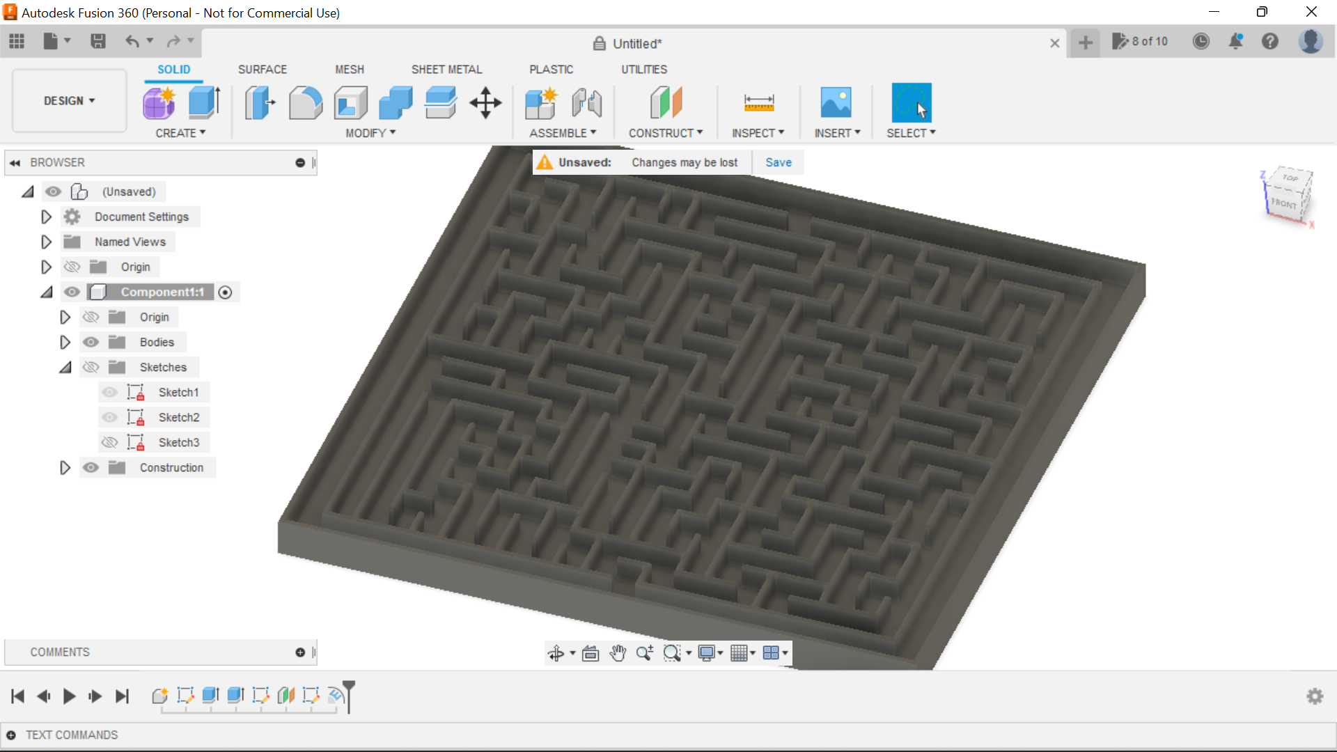The height and width of the screenshot is (752, 1337).
Task: Expand the Bodies folder
Action: pyautogui.click(x=65, y=342)
